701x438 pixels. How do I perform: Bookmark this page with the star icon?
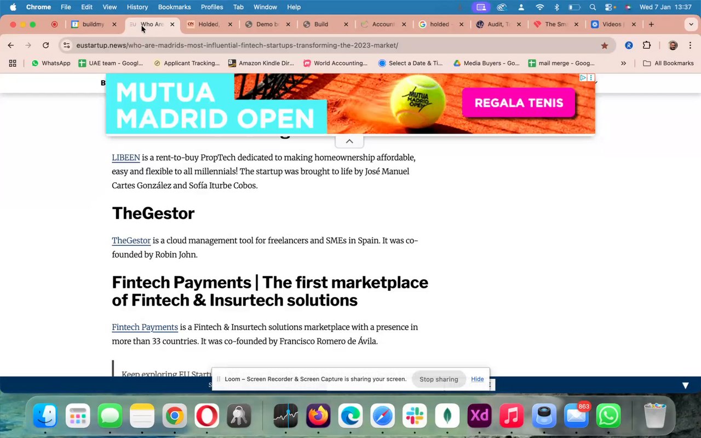pyautogui.click(x=605, y=45)
